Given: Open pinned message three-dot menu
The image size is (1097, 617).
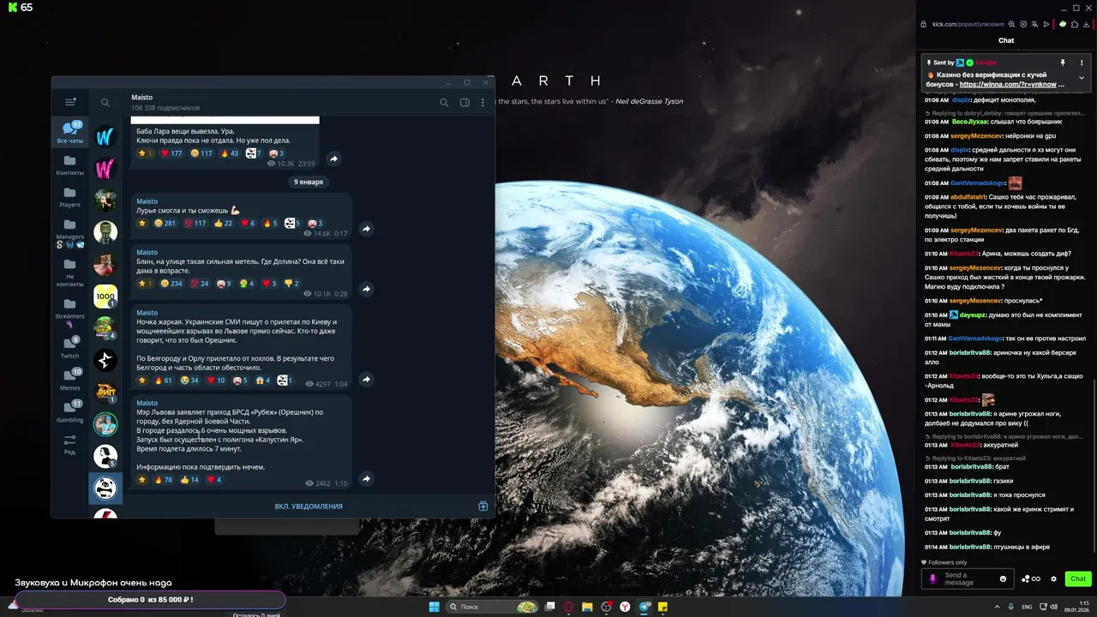Looking at the screenshot, I should [x=1082, y=63].
